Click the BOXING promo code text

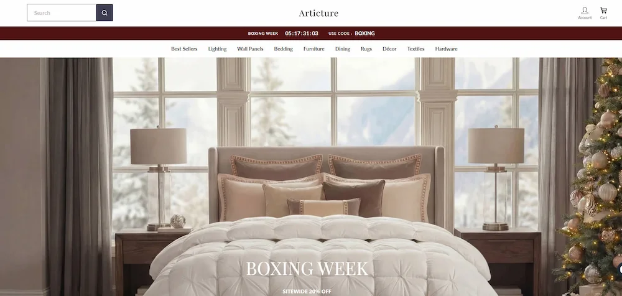364,34
